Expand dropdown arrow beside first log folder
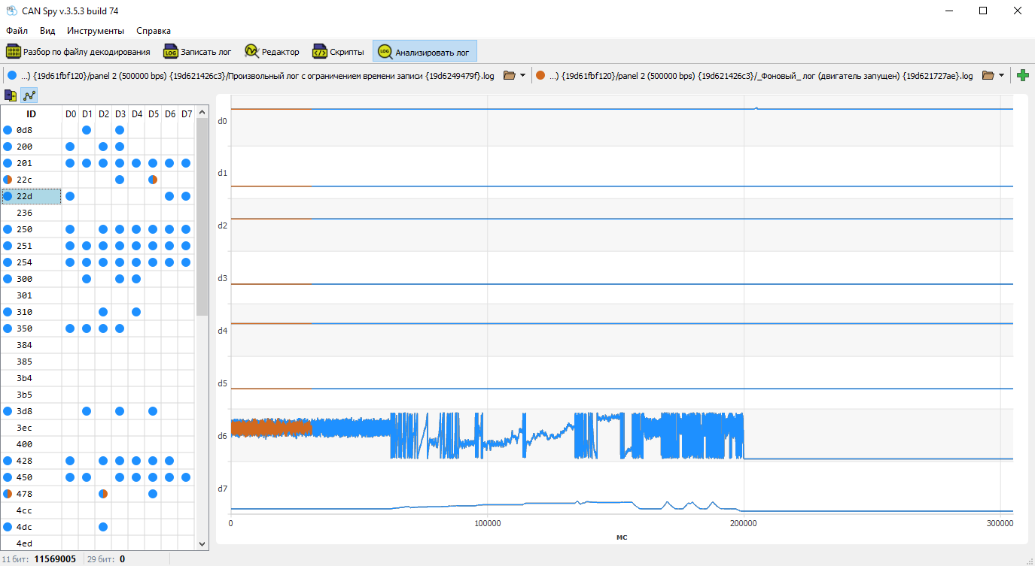This screenshot has width=1035, height=566. tap(523, 75)
